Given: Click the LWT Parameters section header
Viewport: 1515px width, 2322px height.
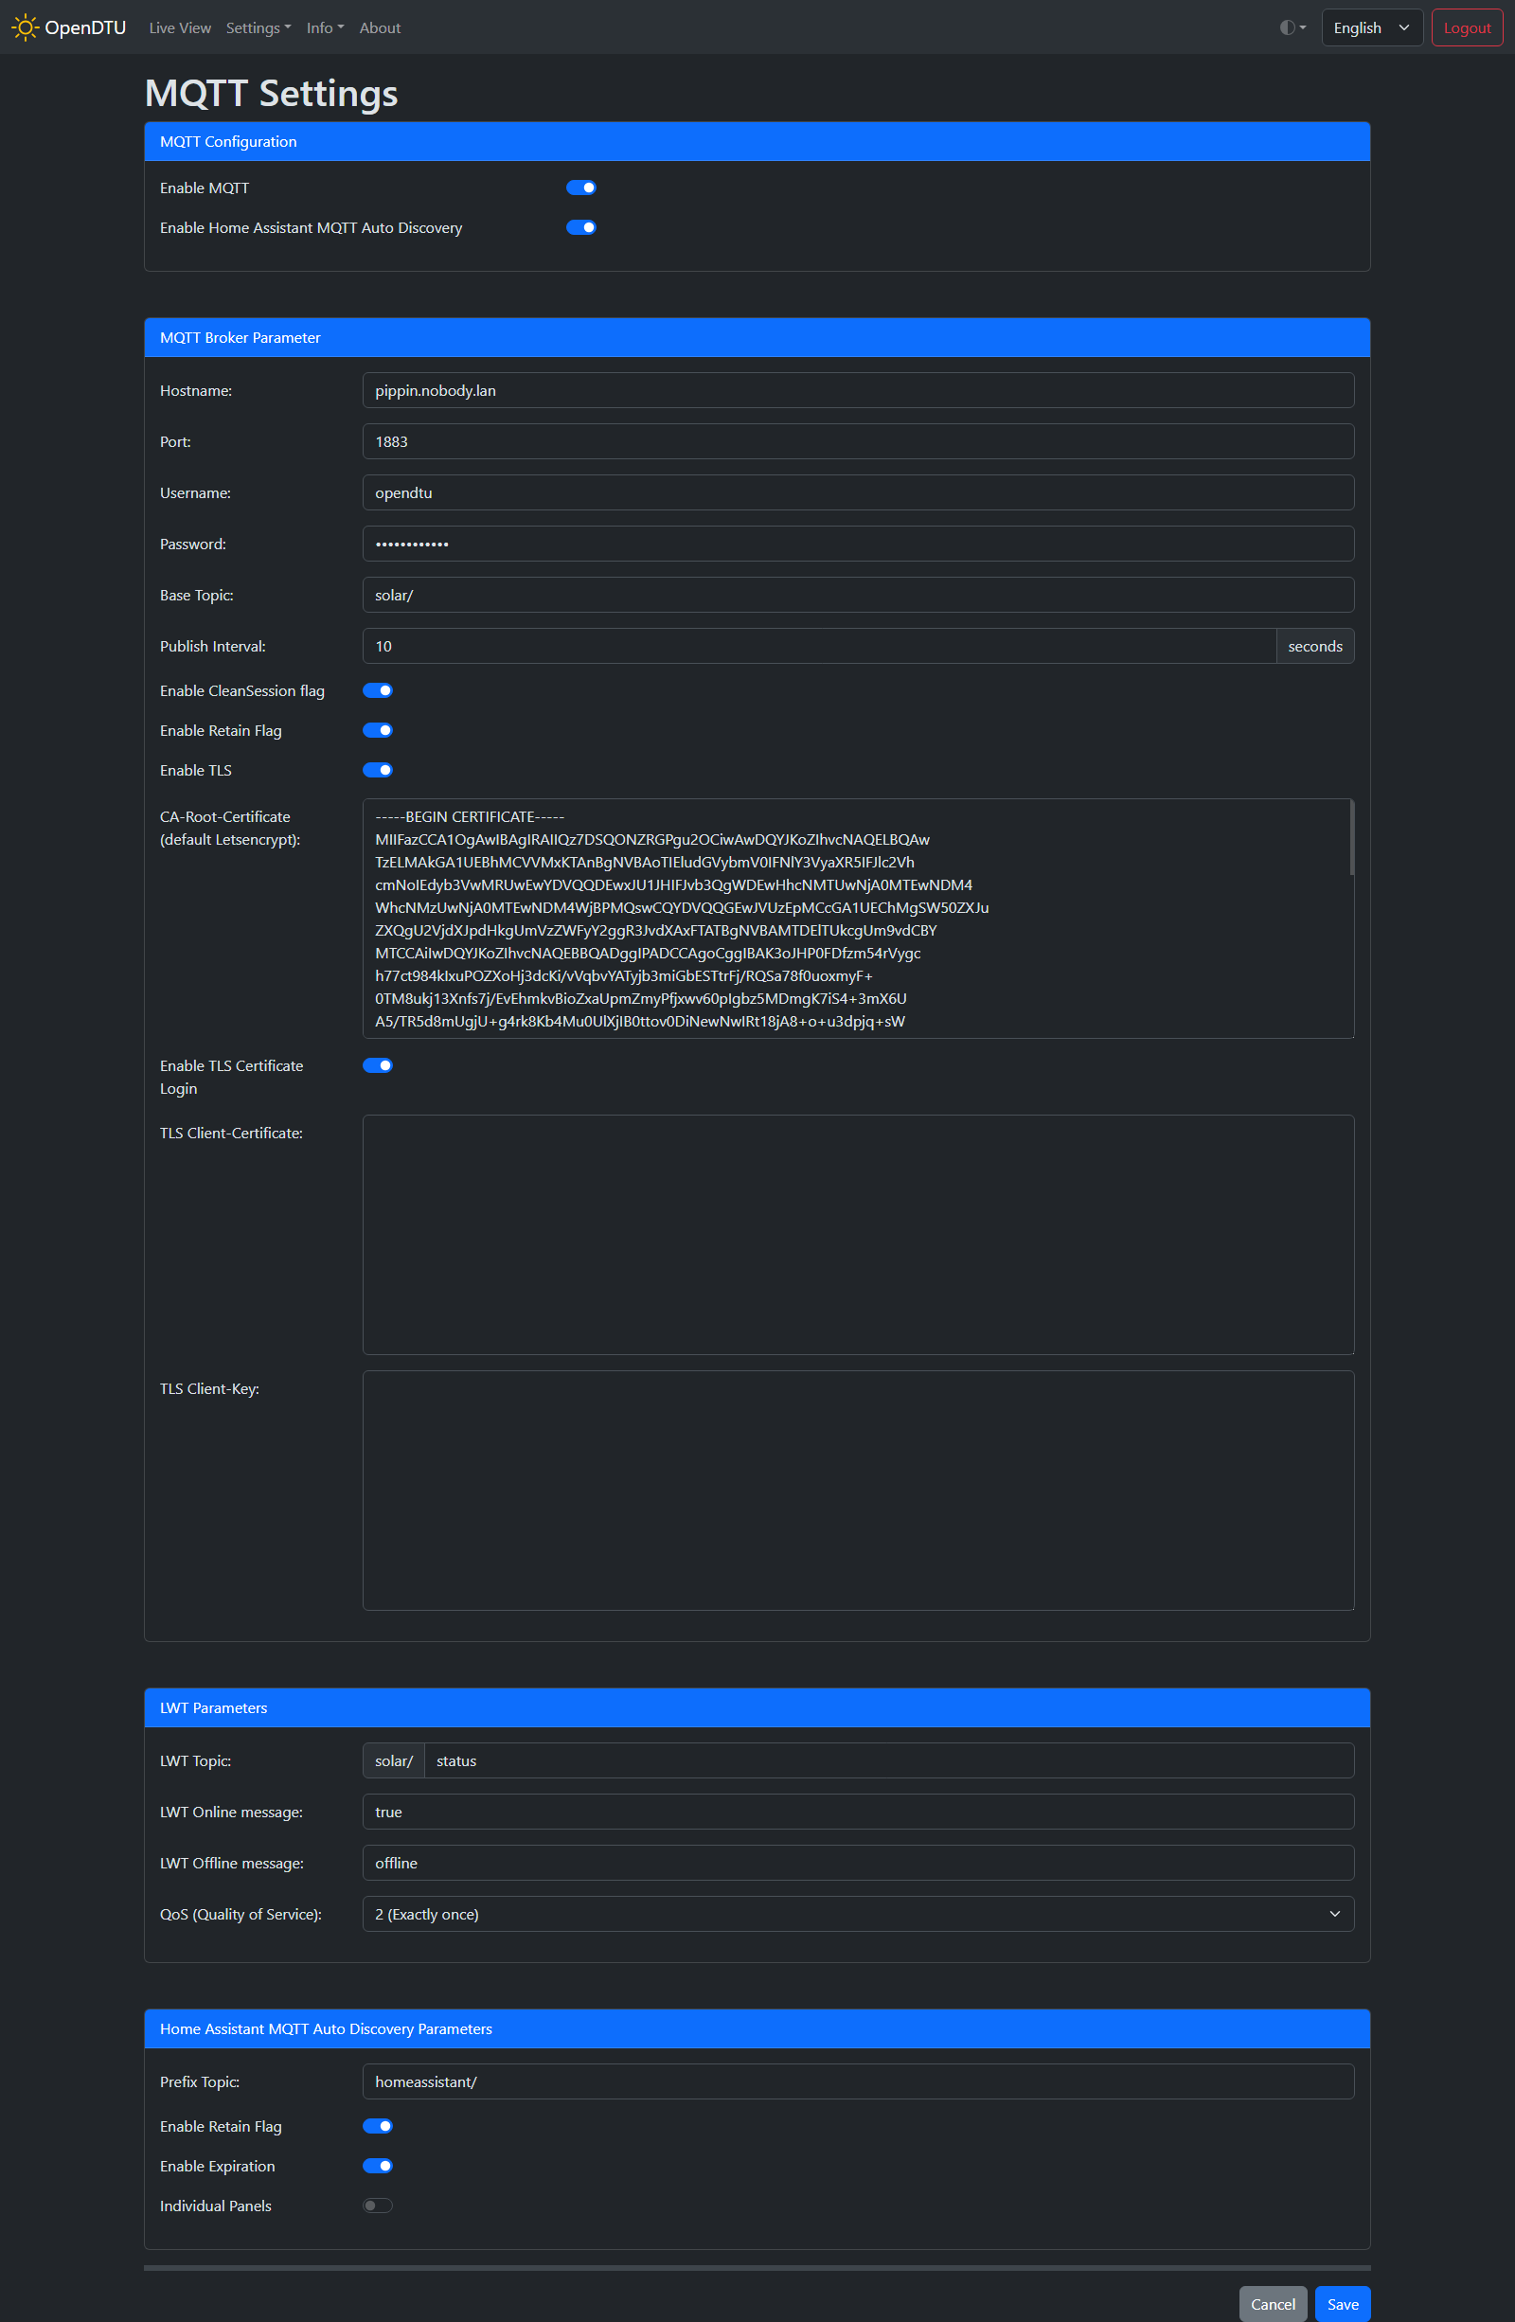Looking at the screenshot, I should click(757, 1707).
